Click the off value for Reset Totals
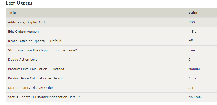The image size is (217, 105). 190,41
